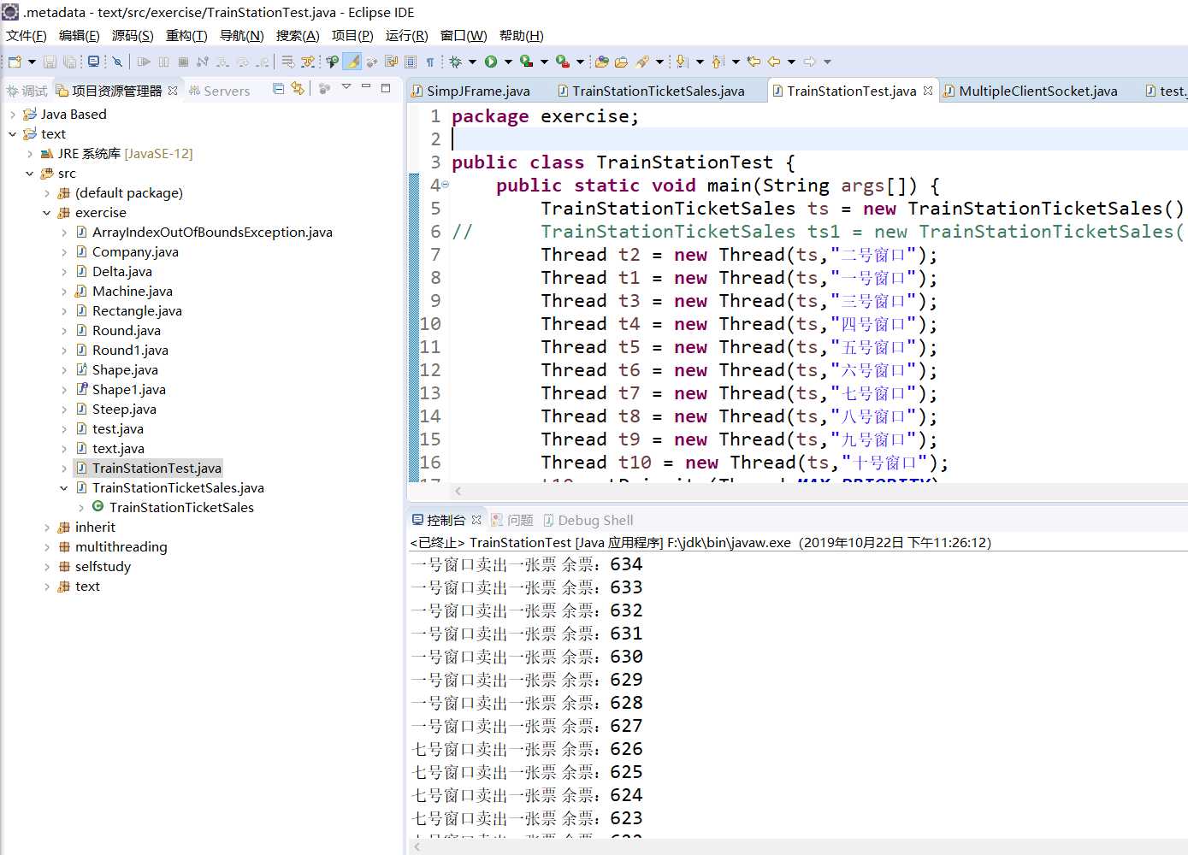Image resolution: width=1188 pixels, height=855 pixels.
Task: Open the External Tools dropdown arrow
Action: (x=580, y=62)
